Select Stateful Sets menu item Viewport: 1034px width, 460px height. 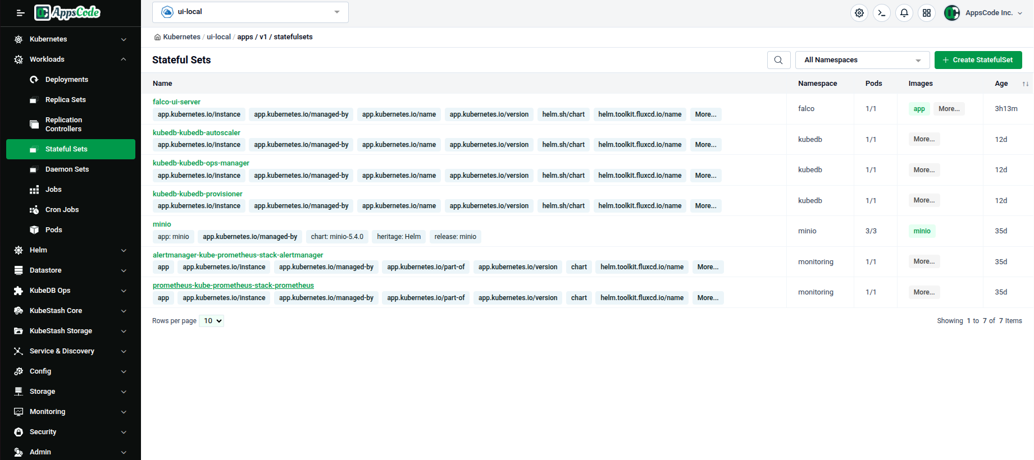point(71,149)
